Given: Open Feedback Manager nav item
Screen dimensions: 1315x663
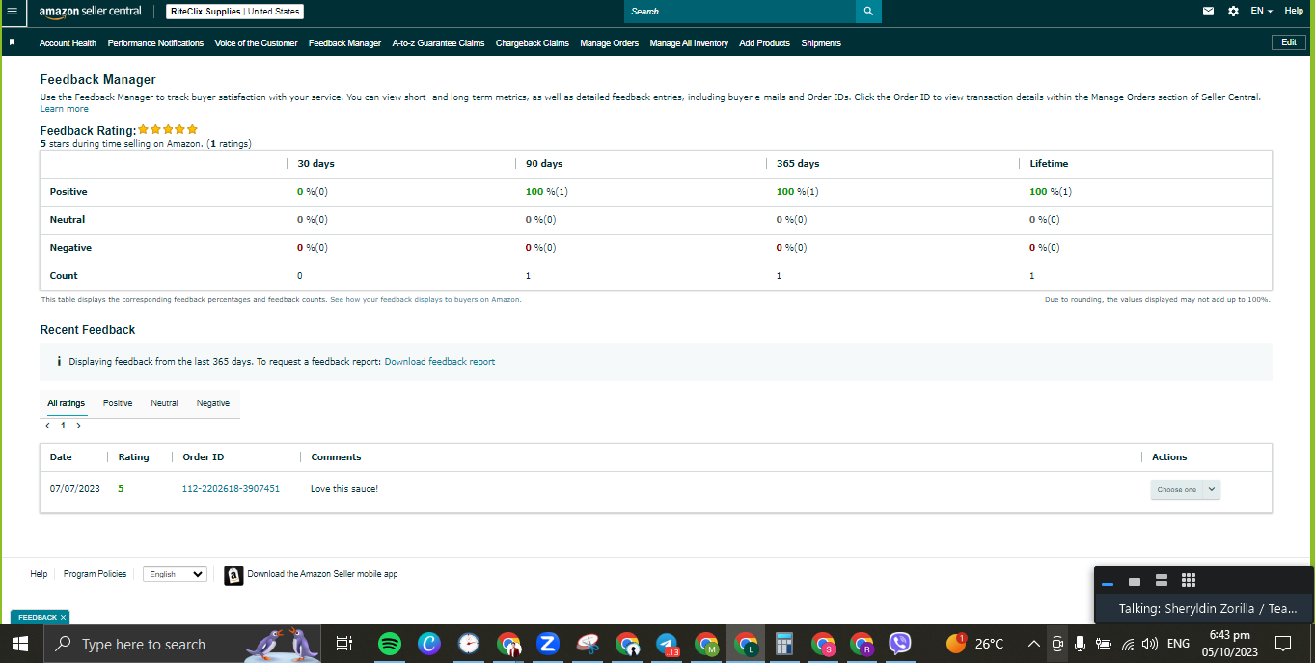Looking at the screenshot, I should coord(344,43).
